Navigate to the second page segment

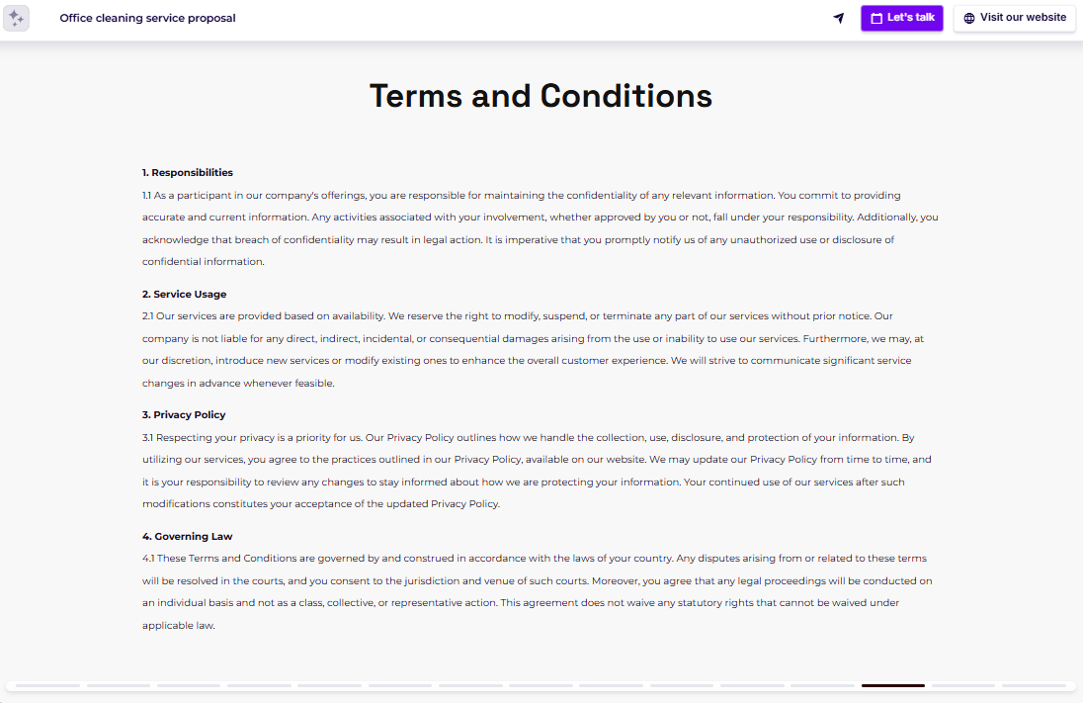point(118,684)
